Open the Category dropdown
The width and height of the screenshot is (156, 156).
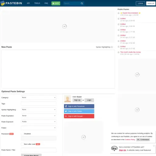tap(39, 97)
